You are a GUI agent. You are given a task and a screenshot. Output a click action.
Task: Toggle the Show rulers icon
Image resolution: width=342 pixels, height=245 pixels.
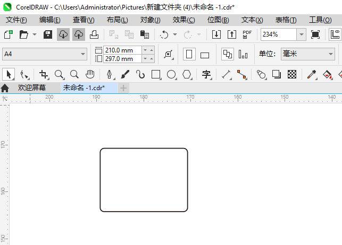point(335,34)
